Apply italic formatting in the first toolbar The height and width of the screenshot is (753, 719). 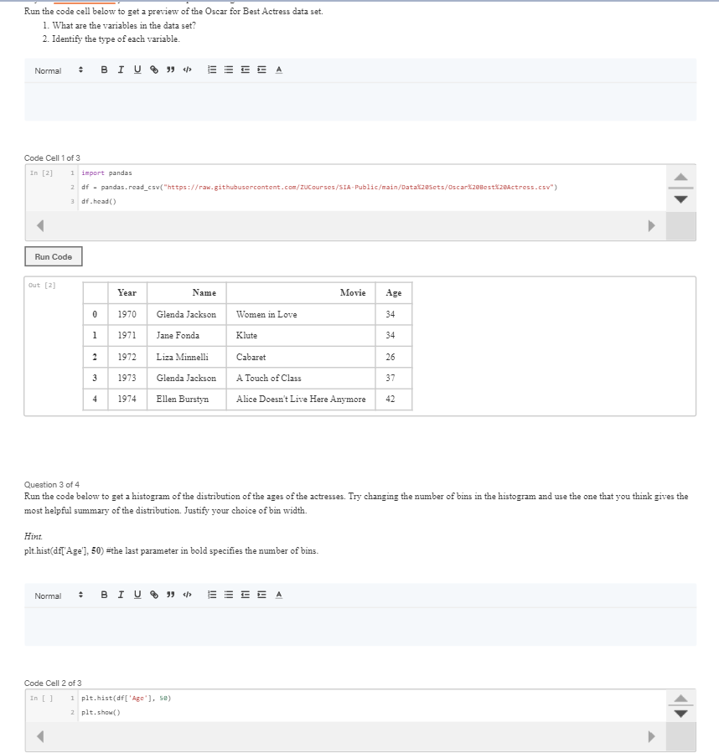(x=120, y=70)
